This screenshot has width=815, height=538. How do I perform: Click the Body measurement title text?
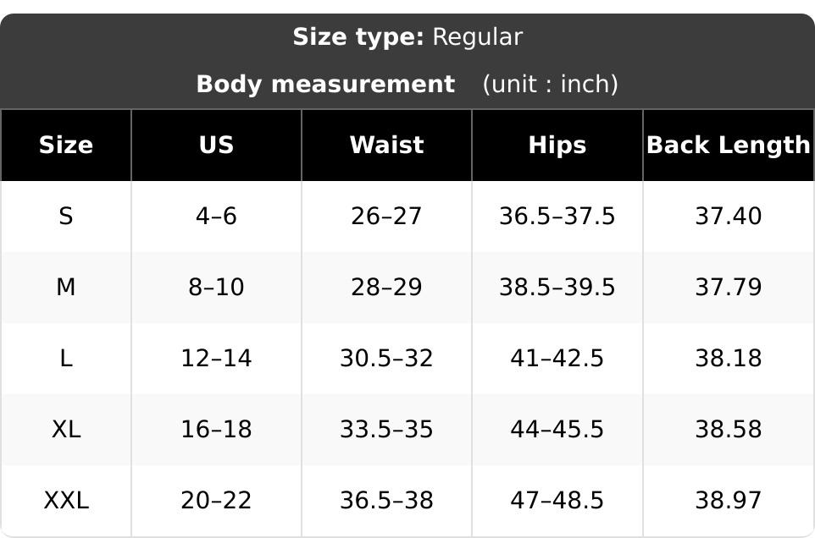[x=325, y=85]
